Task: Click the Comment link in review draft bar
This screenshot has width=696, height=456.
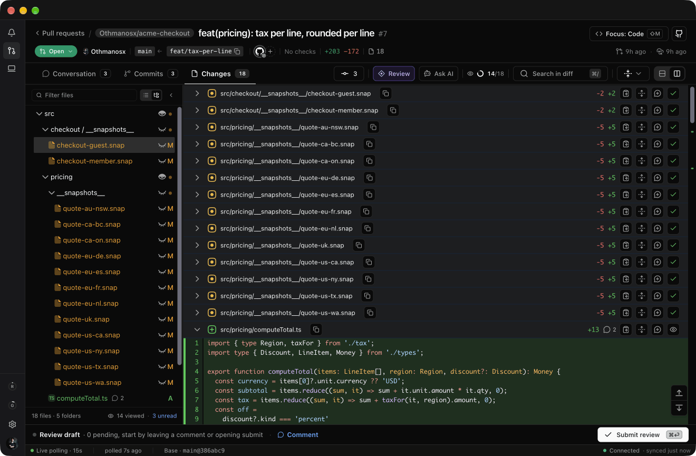Action: coord(298,435)
